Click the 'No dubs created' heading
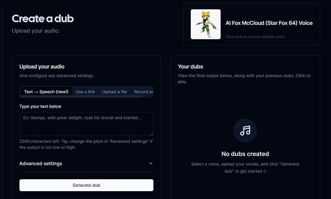The width and height of the screenshot is (331, 199). point(245,154)
